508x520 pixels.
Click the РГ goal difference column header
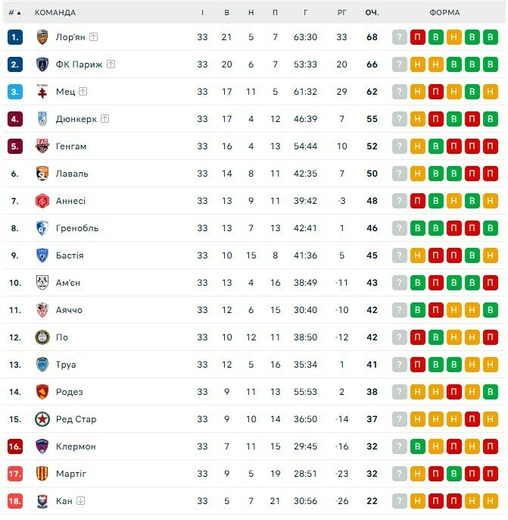click(341, 13)
